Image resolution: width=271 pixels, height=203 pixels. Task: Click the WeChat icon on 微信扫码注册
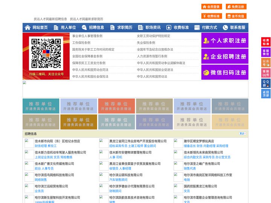pos(206,73)
